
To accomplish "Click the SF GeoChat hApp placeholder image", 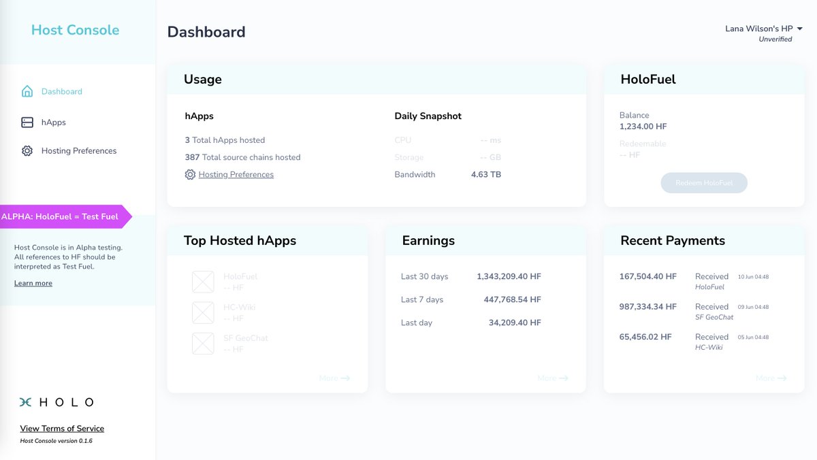I will click(203, 343).
